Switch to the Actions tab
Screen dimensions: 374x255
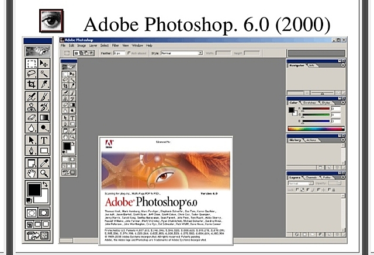pyautogui.click(x=311, y=140)
